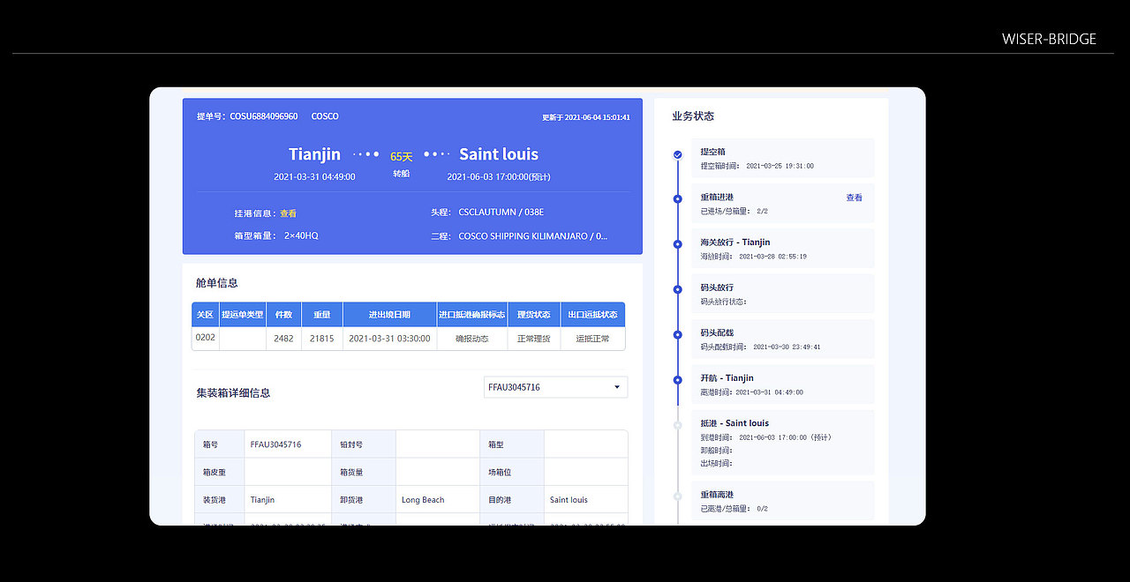
Task: Click container quantity value 2×40HQ
Action: point(301,236)
